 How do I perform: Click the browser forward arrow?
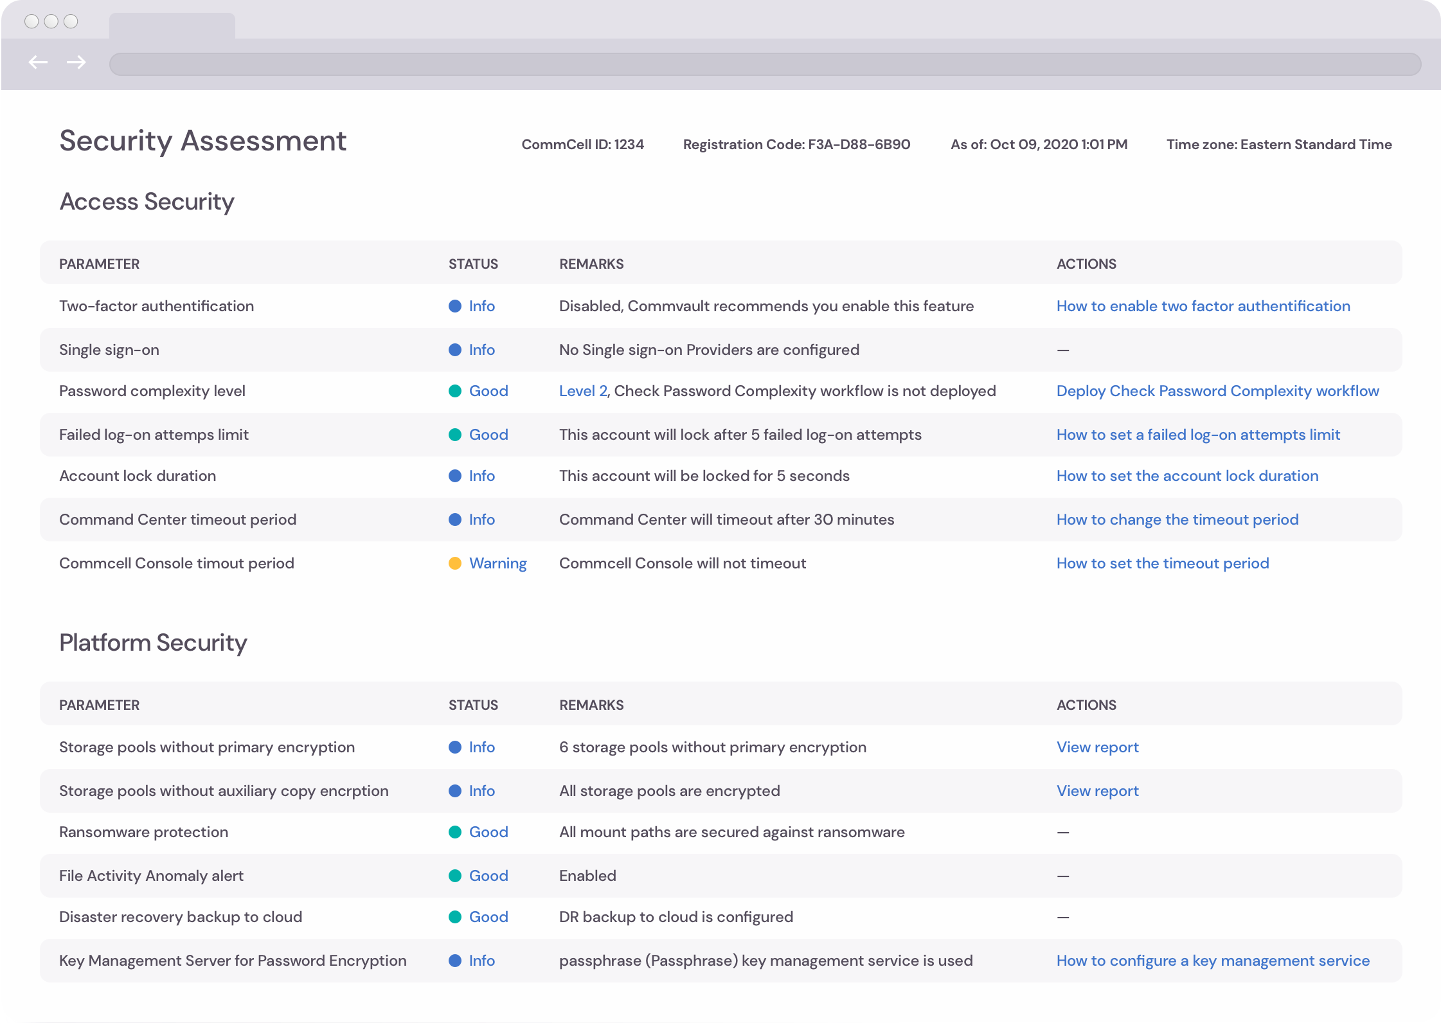(x=76, y=62)
